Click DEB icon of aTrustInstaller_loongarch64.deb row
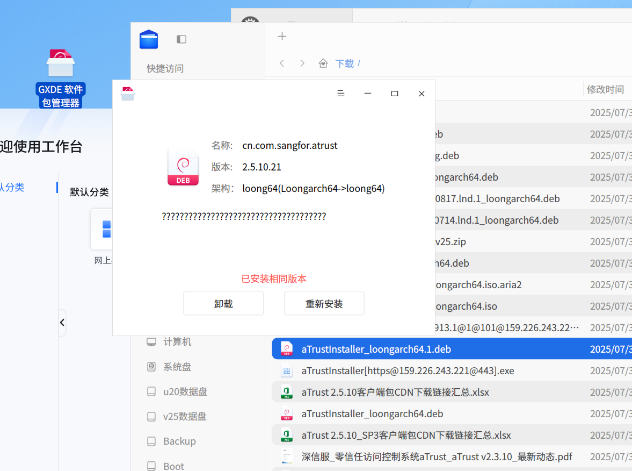 click(287, 413)
